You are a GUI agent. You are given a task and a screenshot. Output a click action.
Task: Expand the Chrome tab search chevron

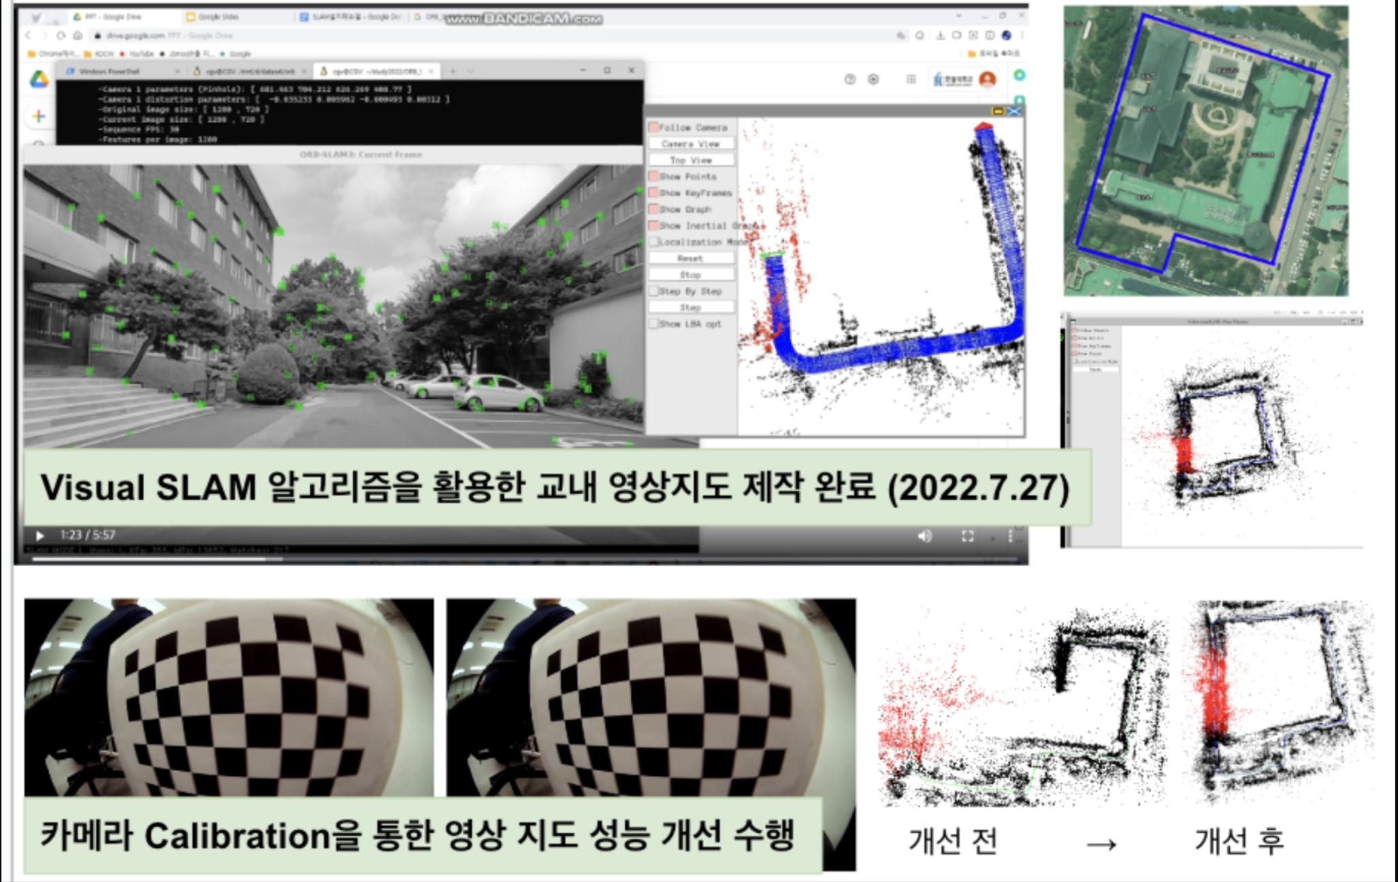tap(958, 16)
